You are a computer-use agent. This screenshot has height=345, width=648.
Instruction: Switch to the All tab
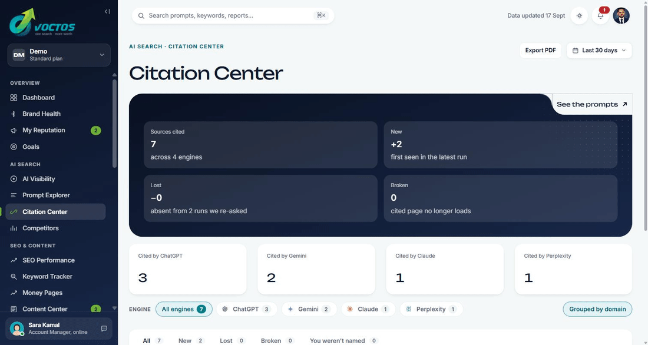point(153,340)
